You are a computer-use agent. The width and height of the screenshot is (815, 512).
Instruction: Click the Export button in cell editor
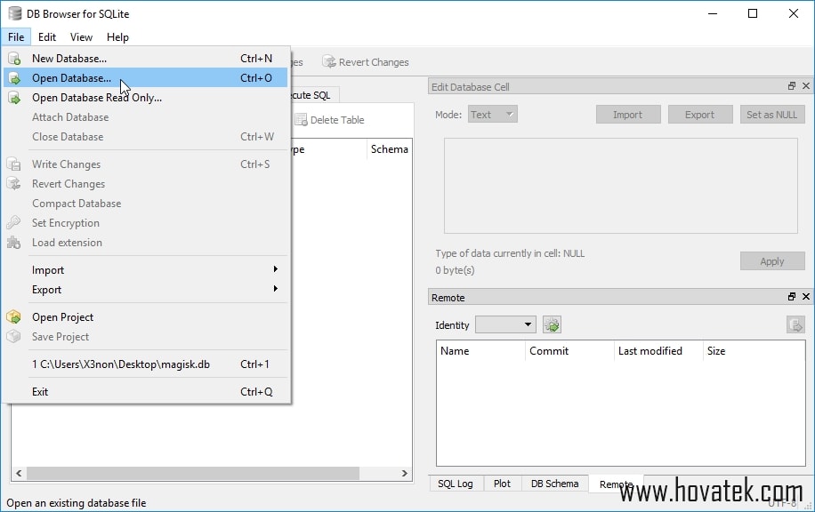[700, 115]
